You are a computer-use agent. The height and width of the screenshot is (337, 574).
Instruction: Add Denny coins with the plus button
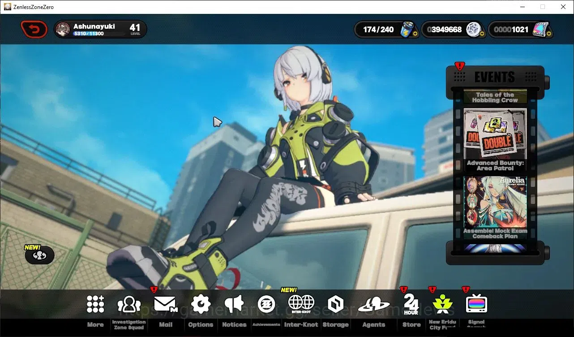pyautogui.click(x=482, y=34)
